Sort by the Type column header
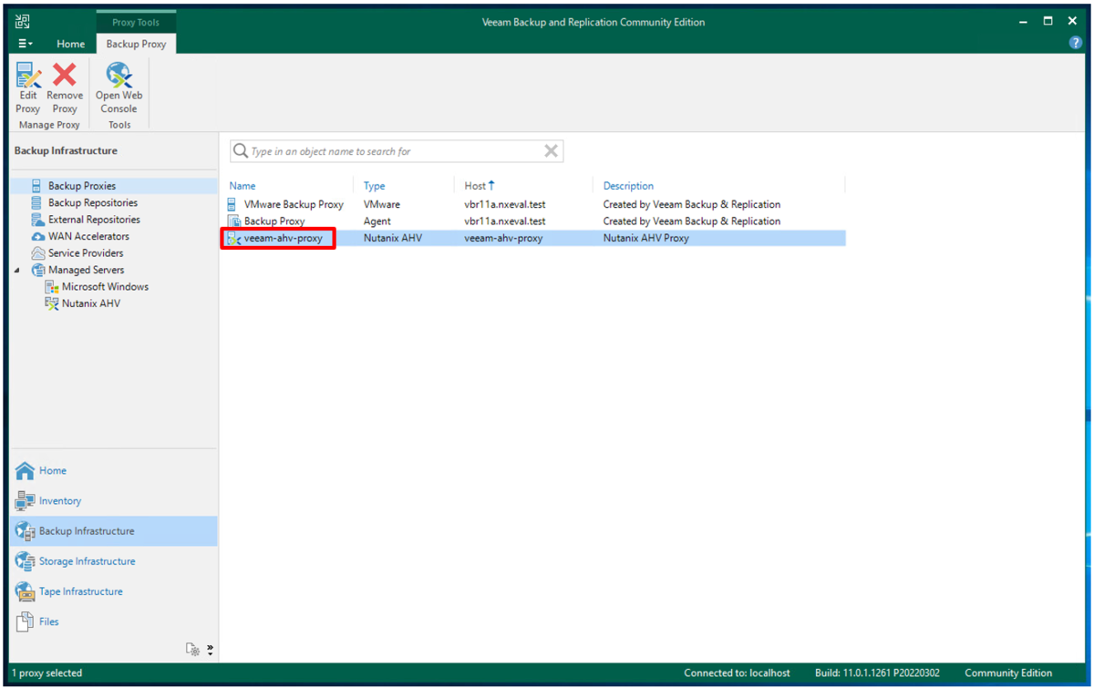The image size is (1094, 688). [x=375, y=186]
